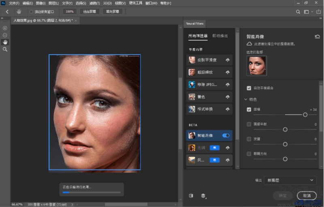Viewport: 324px width, 207px height.
Task: Click the before/after preview comparison icon
Action: click(x=191, y=196)
